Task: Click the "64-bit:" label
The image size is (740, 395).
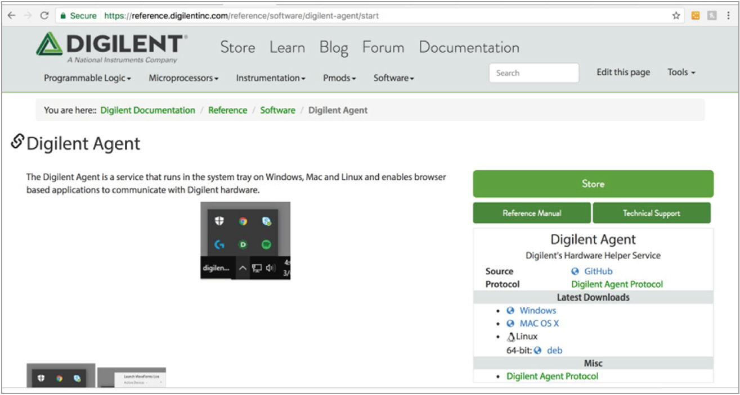Action: click(x=519, y=351)
